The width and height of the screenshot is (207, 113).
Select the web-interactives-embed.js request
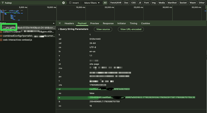coord(28,40)
